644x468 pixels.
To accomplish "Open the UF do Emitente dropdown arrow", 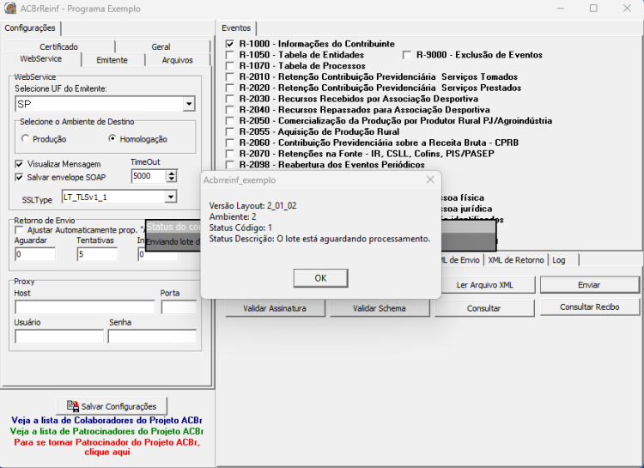I will tap(189, 104).
